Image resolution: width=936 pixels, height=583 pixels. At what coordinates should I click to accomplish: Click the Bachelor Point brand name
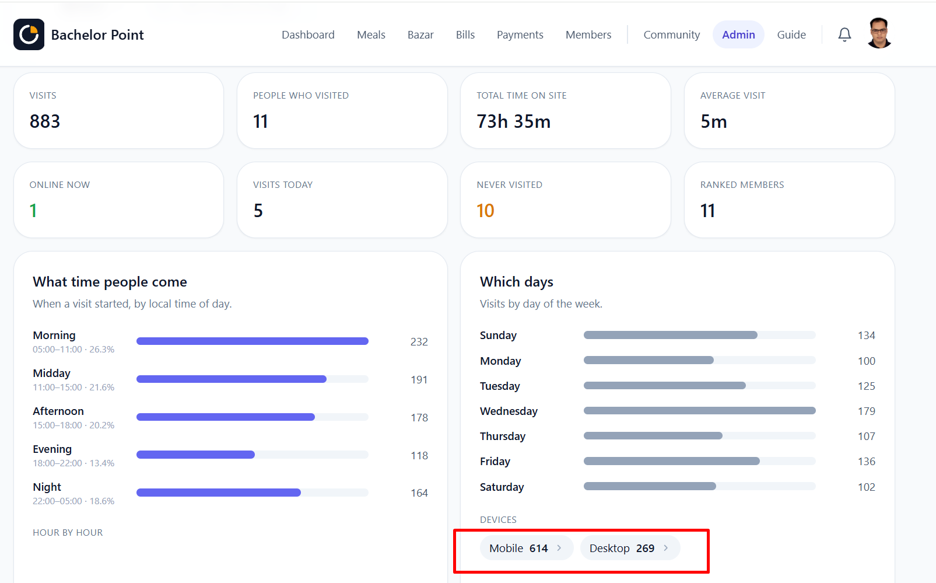[97, 35]
